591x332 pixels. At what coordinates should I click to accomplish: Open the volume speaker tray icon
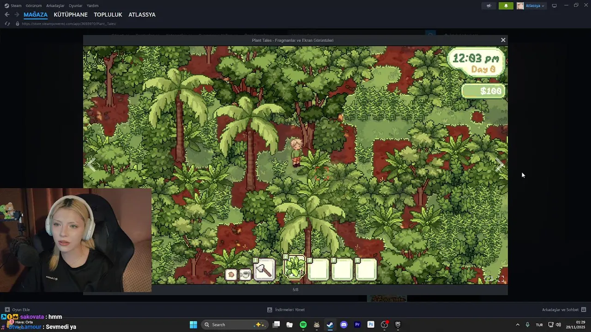pyautogui.click(x=558, y=325)
